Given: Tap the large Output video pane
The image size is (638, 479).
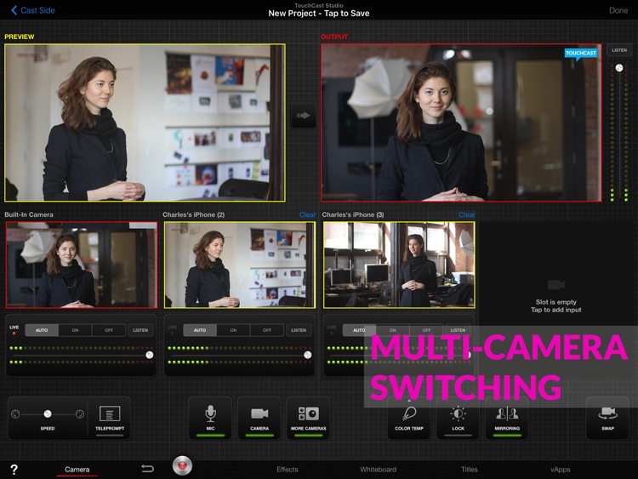Looking at the screenshot, I should 461,123.
